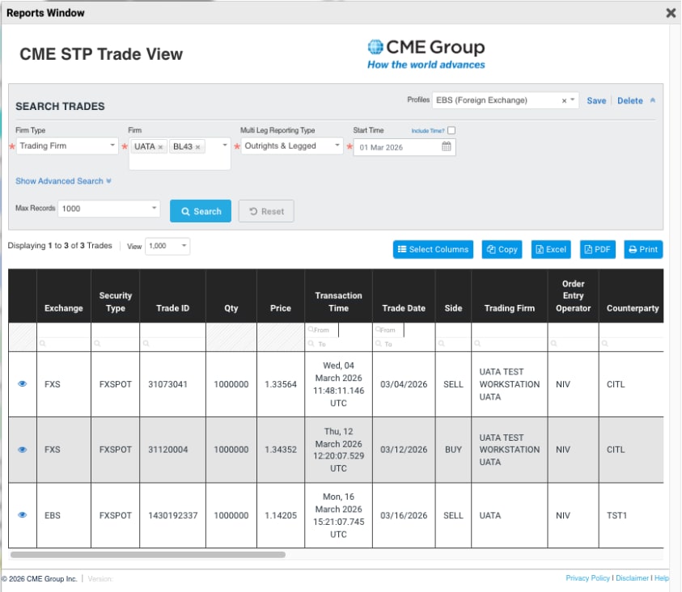682x592 pixels.
Task: Expand the Firm multi-select dropdown arrow
Action: coord(225,146)
